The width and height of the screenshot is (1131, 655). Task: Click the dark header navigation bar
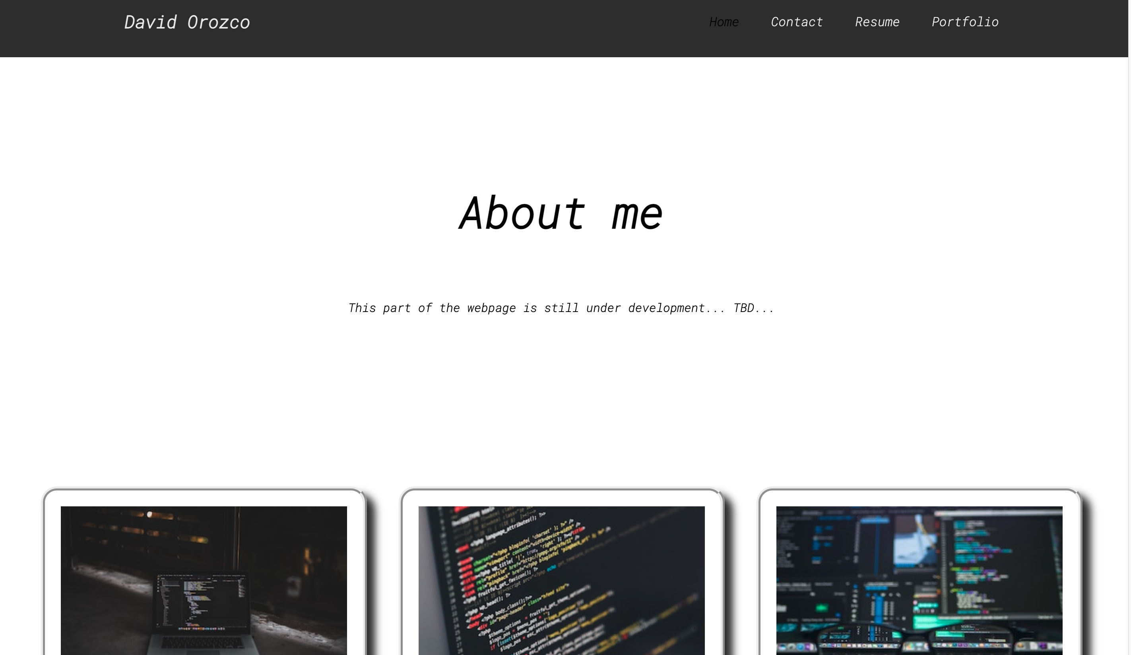coord(449,28)
